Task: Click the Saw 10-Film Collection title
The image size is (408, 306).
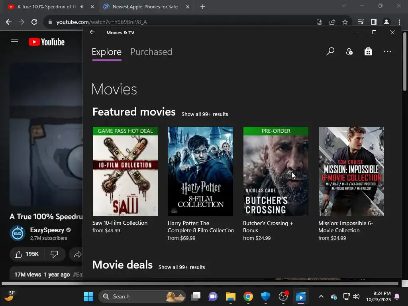Action: point(120,223)
